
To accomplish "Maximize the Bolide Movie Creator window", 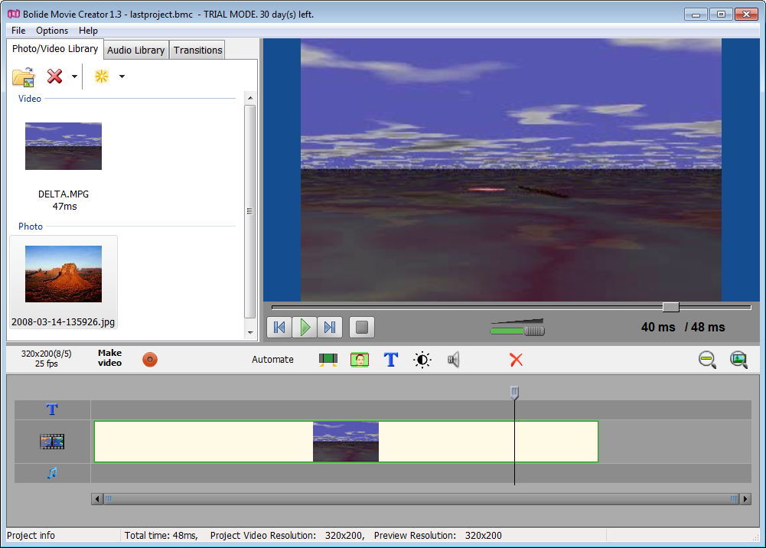I will pyautogui.click(x=721, y=15).
